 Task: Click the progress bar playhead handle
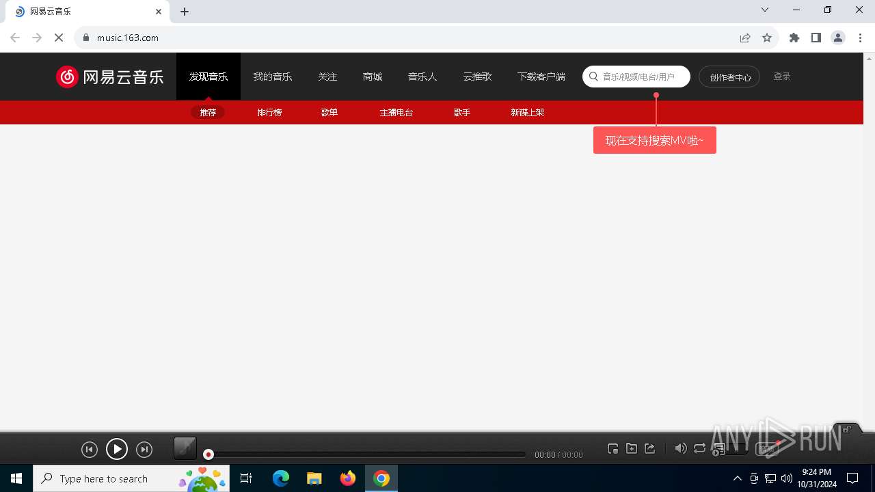click(x=208, y=454)
